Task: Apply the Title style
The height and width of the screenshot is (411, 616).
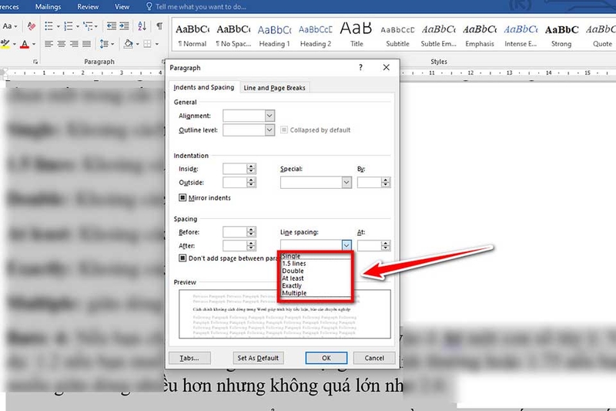Action: [357, 35]
